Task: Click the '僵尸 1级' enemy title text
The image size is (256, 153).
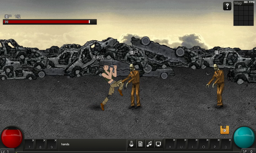Action: click(x=12, y=16)
